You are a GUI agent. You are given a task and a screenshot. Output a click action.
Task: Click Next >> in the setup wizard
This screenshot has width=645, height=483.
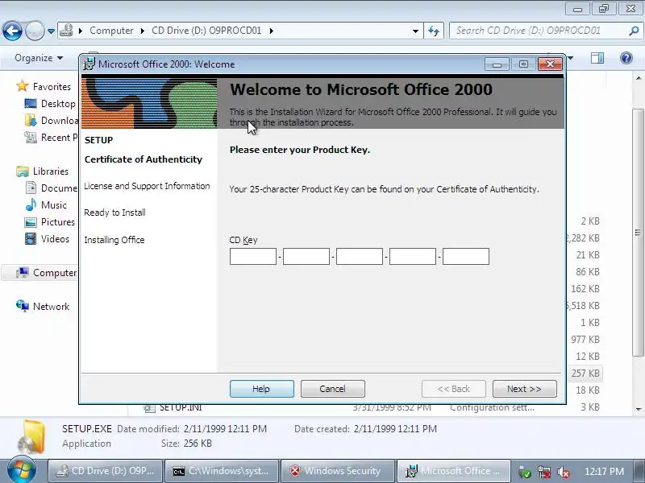click(x=525, y=389)
